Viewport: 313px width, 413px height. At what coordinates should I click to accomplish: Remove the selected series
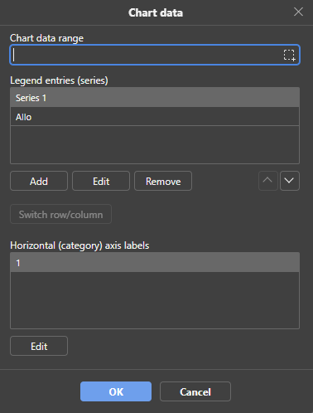coord(163,181)
